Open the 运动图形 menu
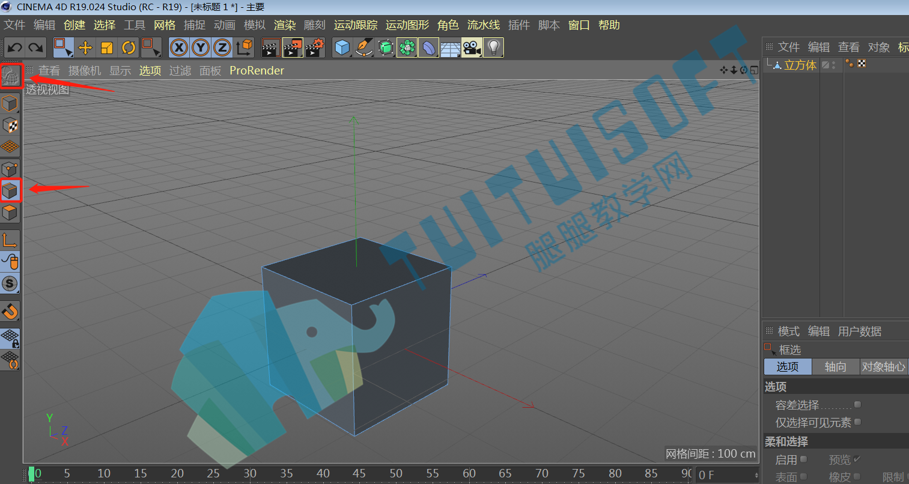The height and width of the screenshot is (484, 909). click(x=407, y=25)
